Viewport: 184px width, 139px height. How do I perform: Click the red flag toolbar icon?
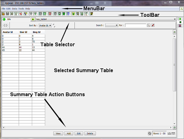pyautogui.click(x=20, y=14)
